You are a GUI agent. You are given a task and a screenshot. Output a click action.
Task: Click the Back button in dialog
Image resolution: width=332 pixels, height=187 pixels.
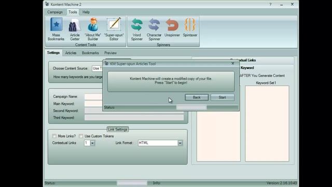click(197, 97)
